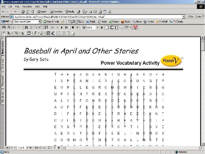
Task: Click the Digital Signature pen icon
Action: (53, 33)
